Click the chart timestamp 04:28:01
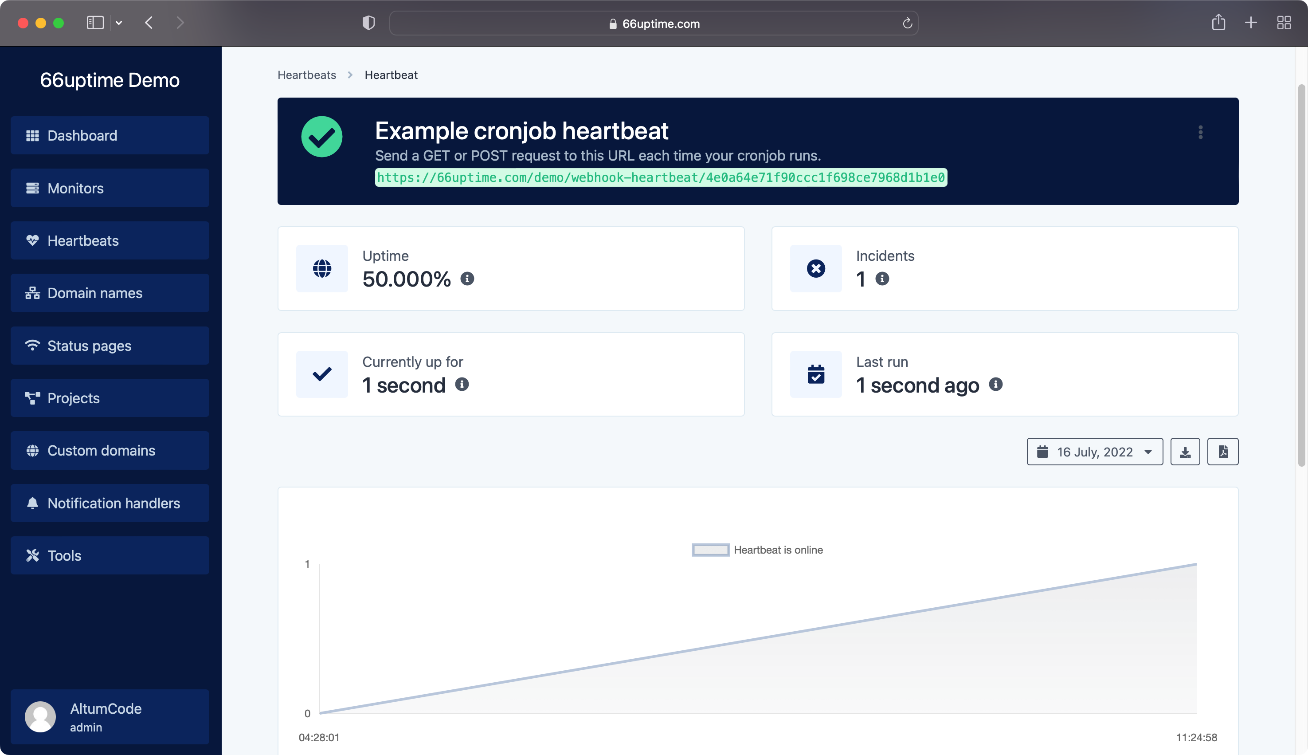Screen dimensions: 1308x755 pyautogui.click(x=319, y=737)
